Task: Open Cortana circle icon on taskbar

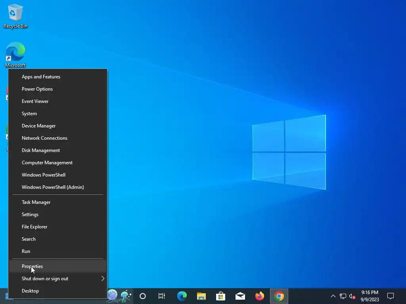Action: click(143, 296)
